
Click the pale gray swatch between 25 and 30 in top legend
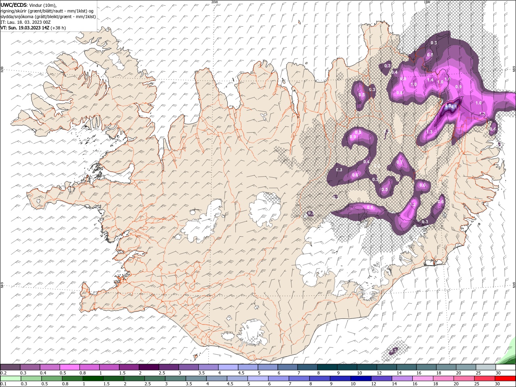[486, 367]
